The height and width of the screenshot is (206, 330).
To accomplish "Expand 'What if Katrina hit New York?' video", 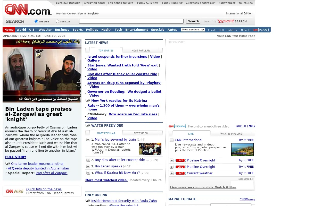I will point(88,173).
